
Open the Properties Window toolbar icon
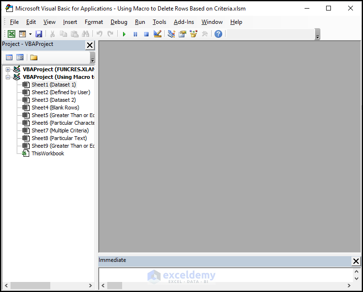[x=182, y=34]
